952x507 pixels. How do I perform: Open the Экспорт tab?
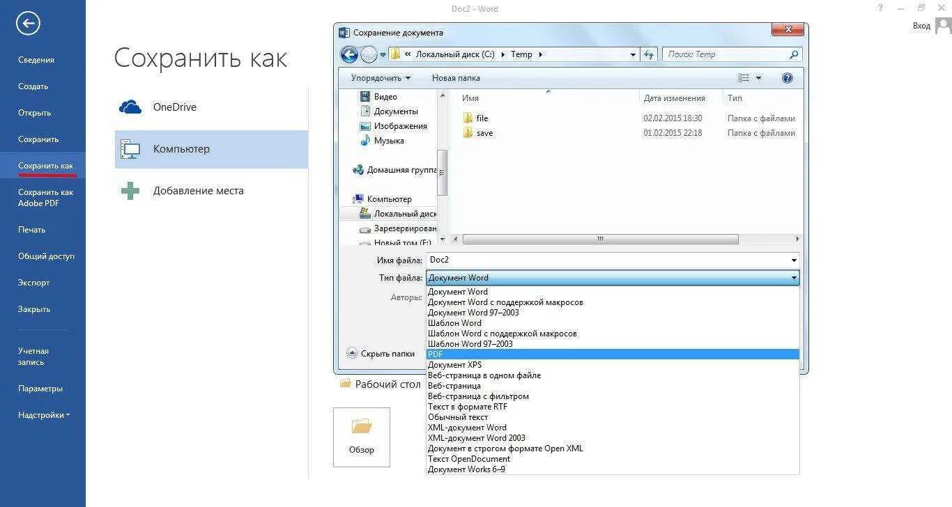click(33, 283)
